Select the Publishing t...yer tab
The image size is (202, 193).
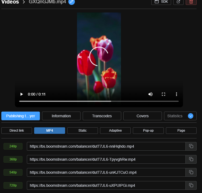(x=21, y=116)
